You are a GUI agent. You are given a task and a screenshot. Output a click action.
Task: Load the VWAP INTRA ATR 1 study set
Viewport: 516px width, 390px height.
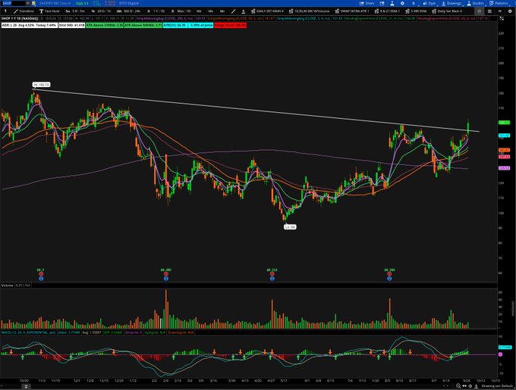(352, 11)
